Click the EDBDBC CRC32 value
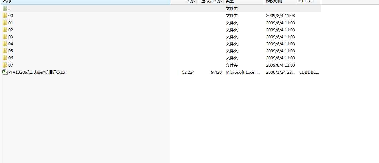 (x=309, y=72)
